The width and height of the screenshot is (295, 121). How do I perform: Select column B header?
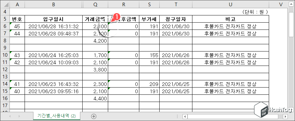coord(54,5)
